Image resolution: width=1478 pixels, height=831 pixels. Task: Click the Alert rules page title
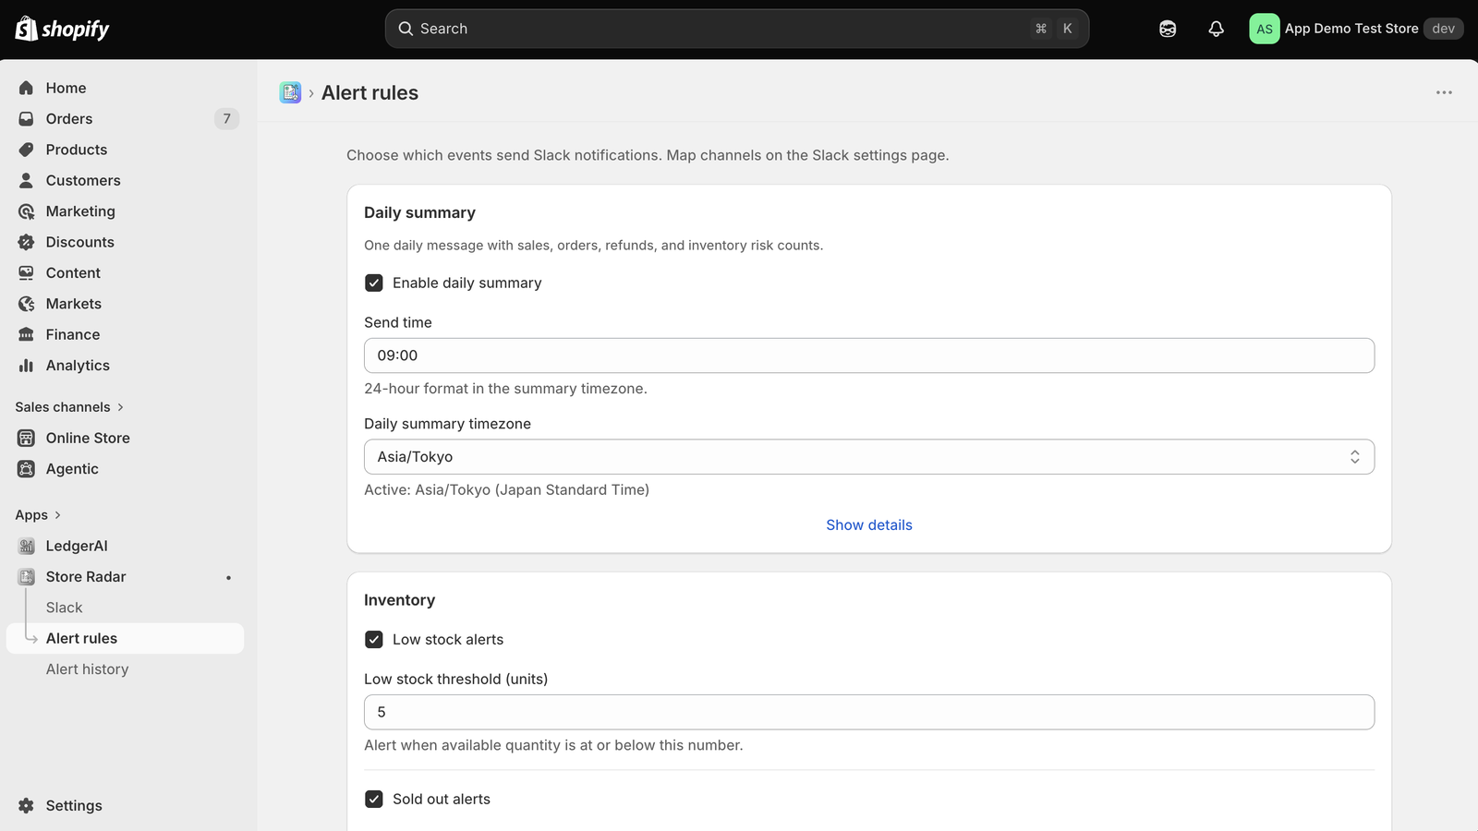point(369,92)
